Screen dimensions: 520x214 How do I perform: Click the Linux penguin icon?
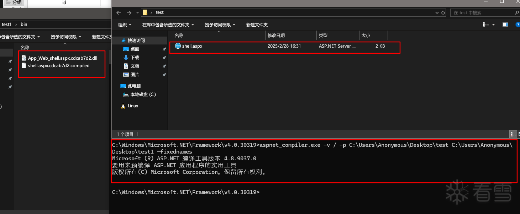123,106
